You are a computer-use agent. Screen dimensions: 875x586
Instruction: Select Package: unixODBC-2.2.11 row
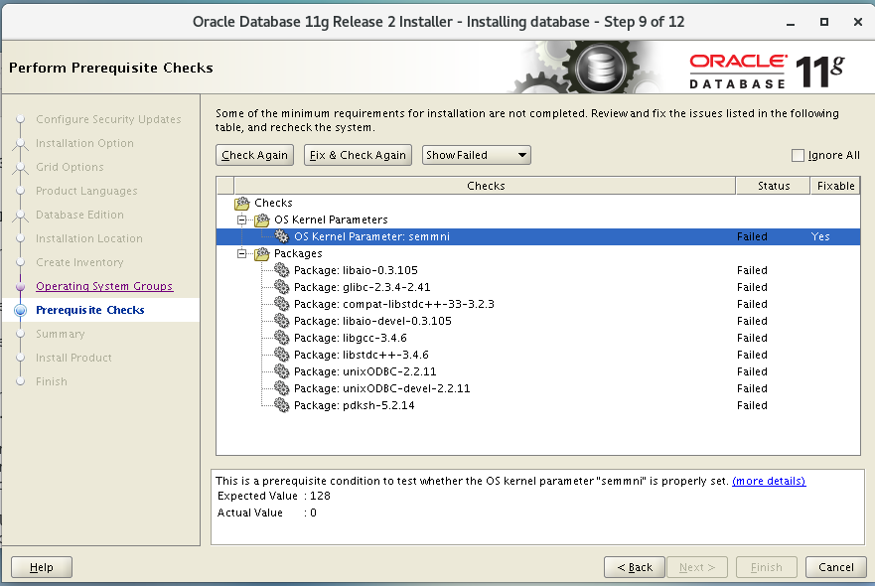538,371
